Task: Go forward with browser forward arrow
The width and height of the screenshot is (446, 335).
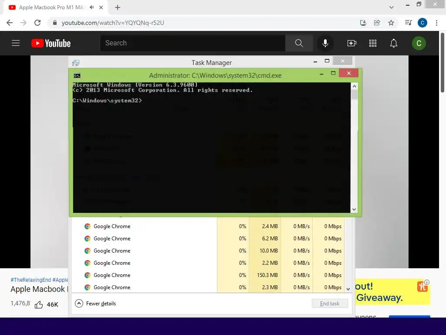Action: (x=24, y=23)
